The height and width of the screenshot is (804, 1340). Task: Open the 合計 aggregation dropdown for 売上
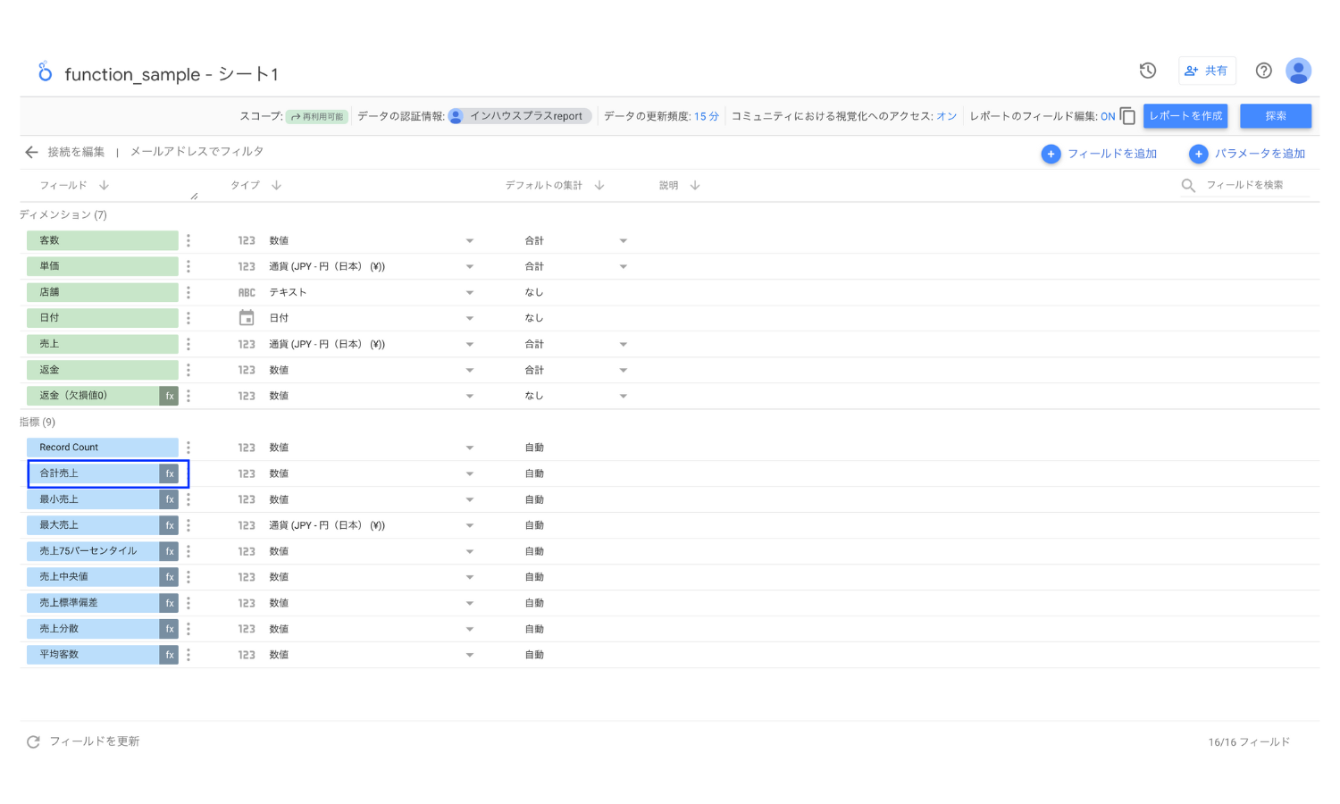623,343
